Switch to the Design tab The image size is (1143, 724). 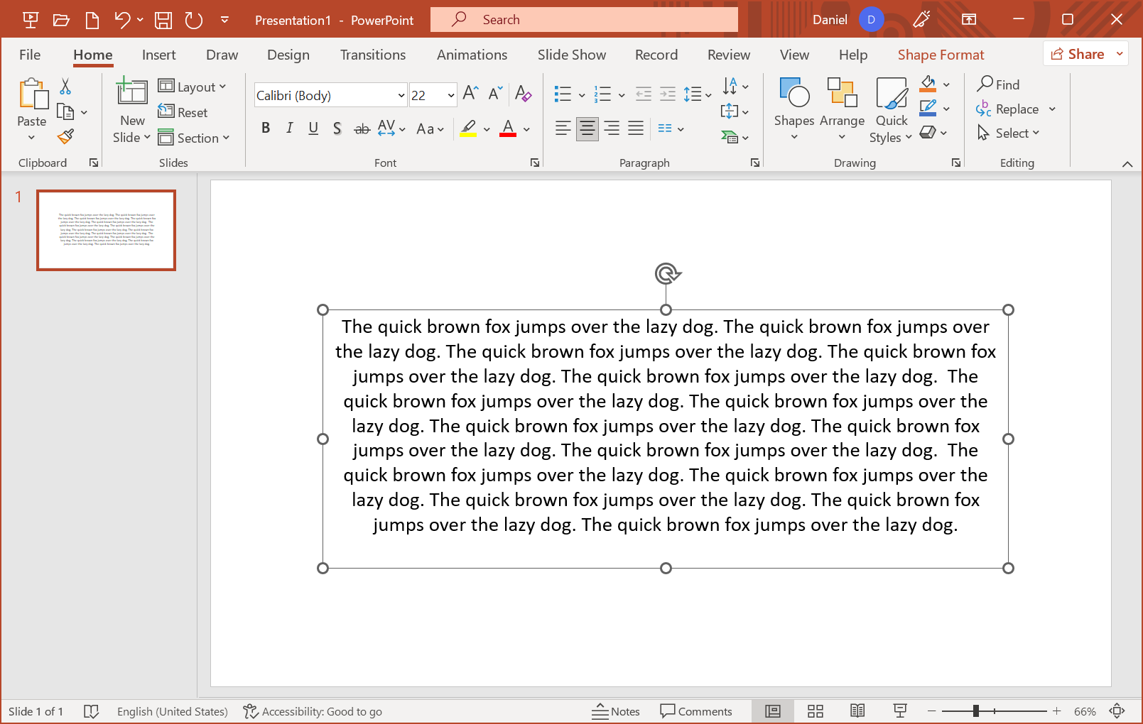(x=288, y=55)
